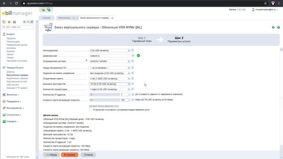Open the Оперативная память dropdown showing 2 Gb
Screen dimensions: 283x159
click(109, 79)
